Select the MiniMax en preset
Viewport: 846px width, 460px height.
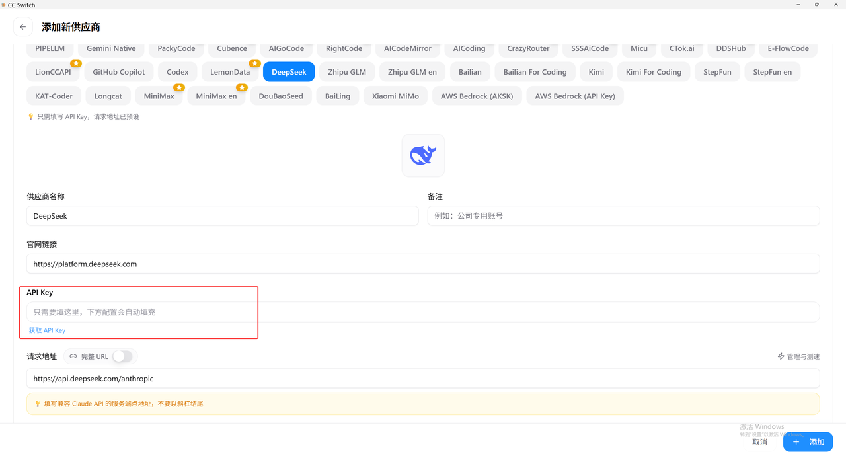point(217,96)
